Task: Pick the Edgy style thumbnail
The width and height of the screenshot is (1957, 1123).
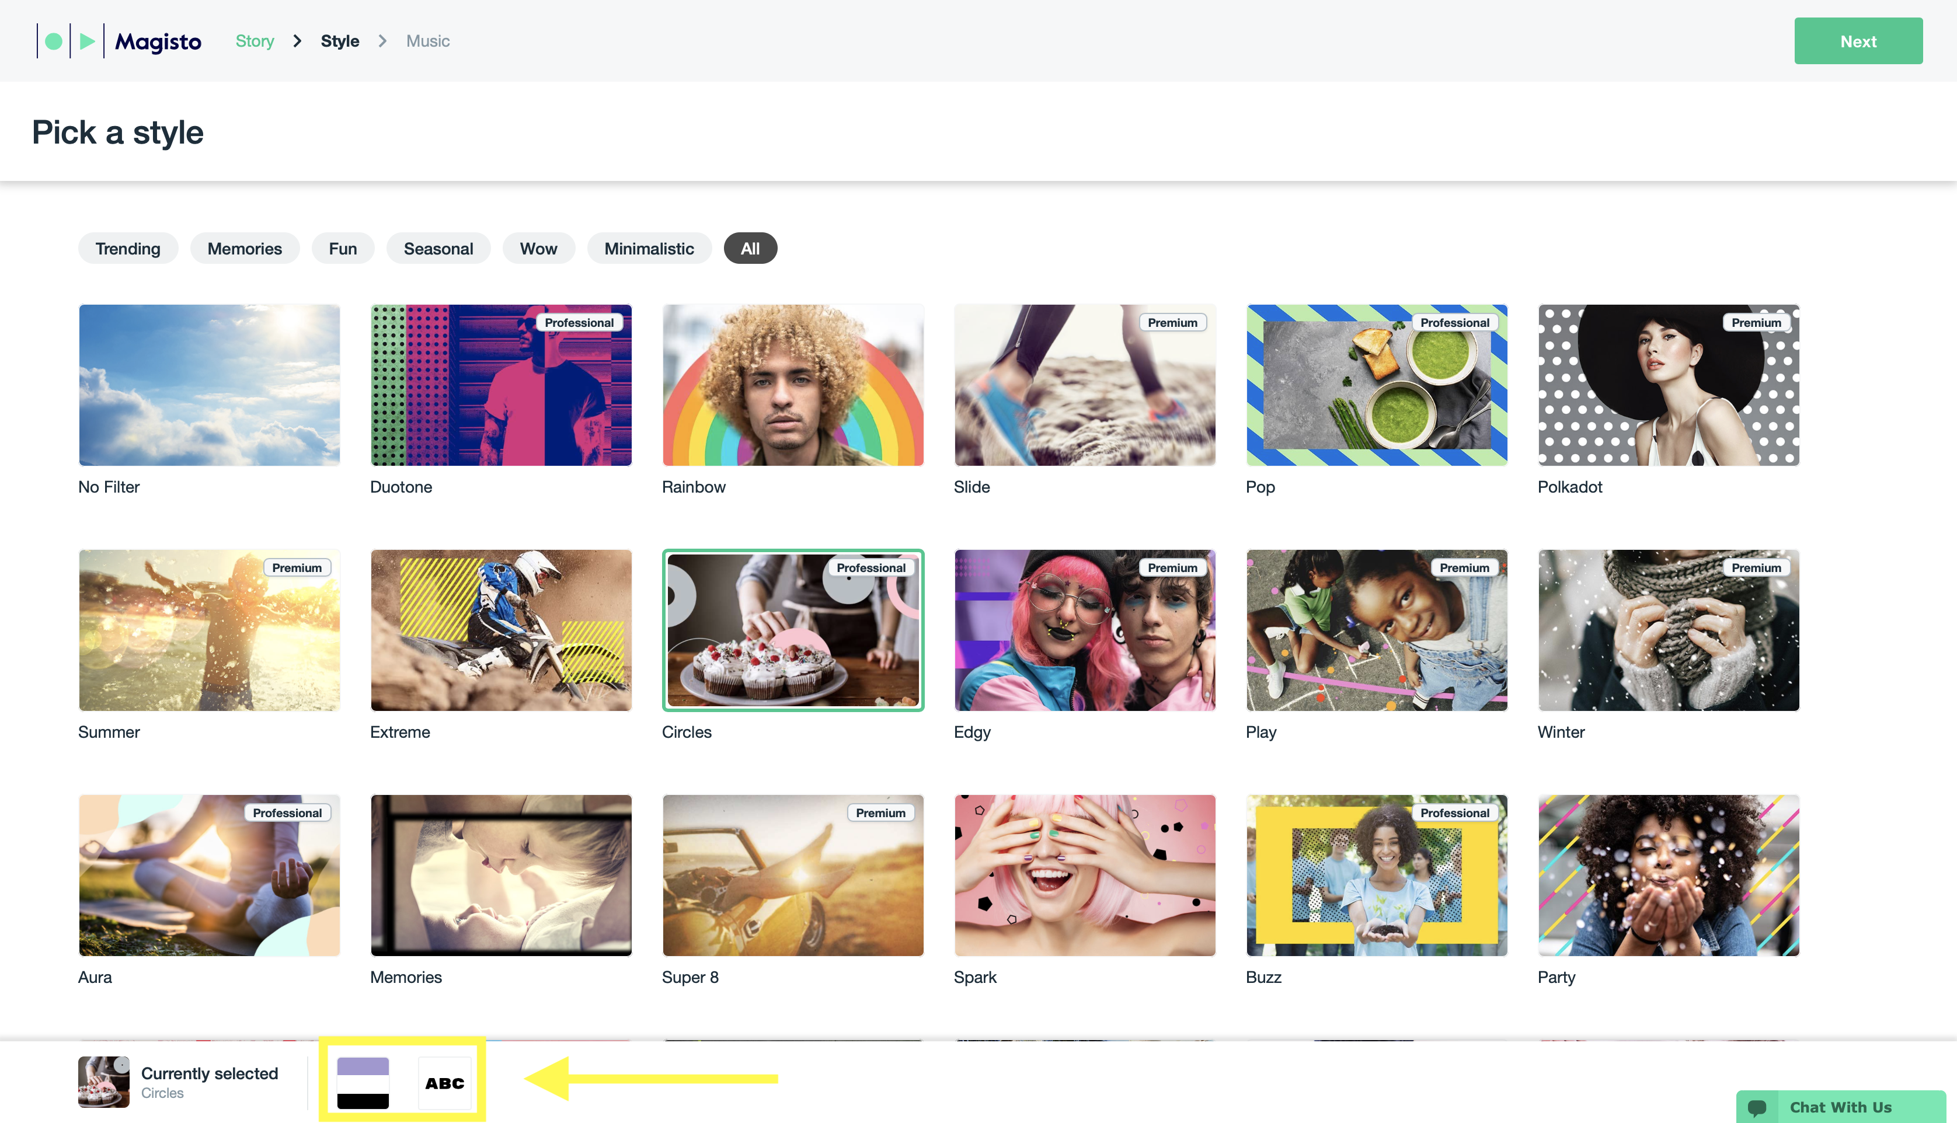Action: click(1085, 630)
